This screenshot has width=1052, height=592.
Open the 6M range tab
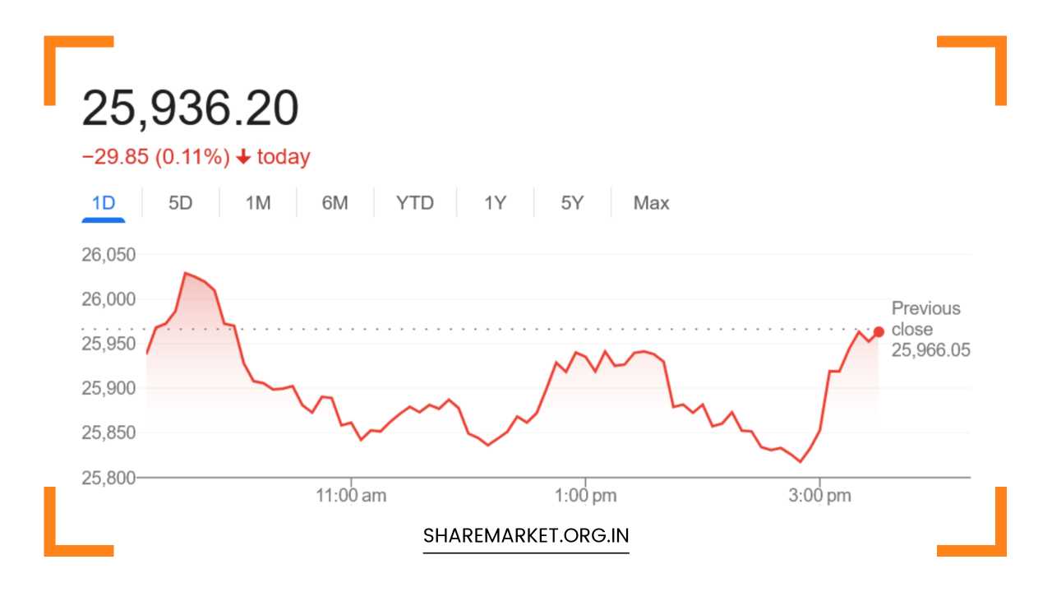click(335, 203)
